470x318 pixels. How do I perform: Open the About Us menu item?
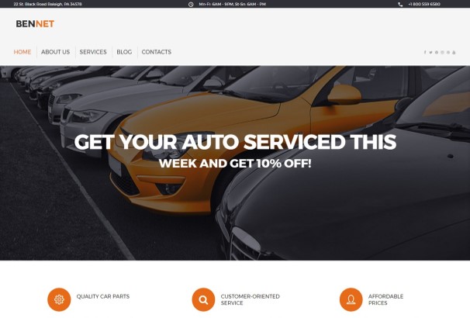click(55, 52)
